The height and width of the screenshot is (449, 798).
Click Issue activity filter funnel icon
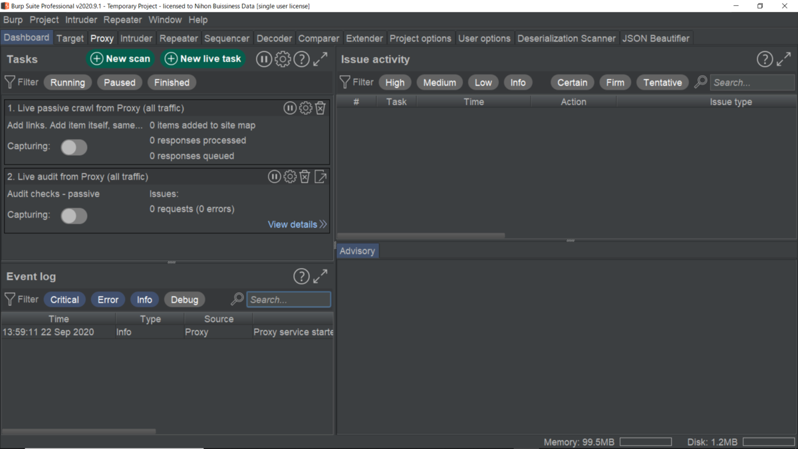click(x=344, y=82)
